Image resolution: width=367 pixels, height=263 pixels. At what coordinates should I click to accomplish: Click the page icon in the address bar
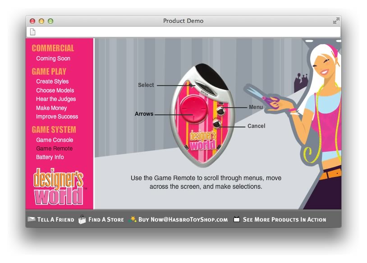tap(33, 32)
